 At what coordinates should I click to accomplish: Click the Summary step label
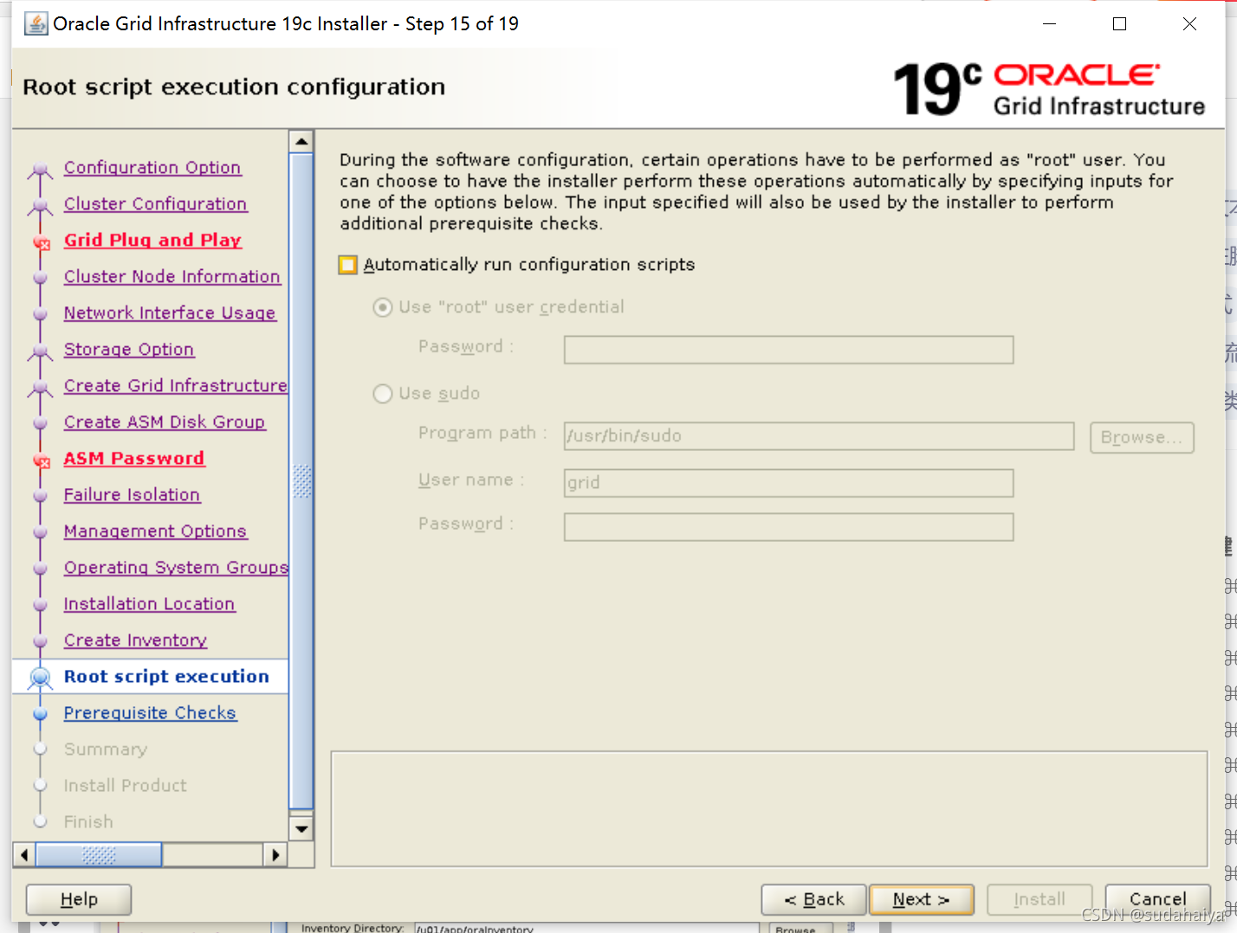106,750
